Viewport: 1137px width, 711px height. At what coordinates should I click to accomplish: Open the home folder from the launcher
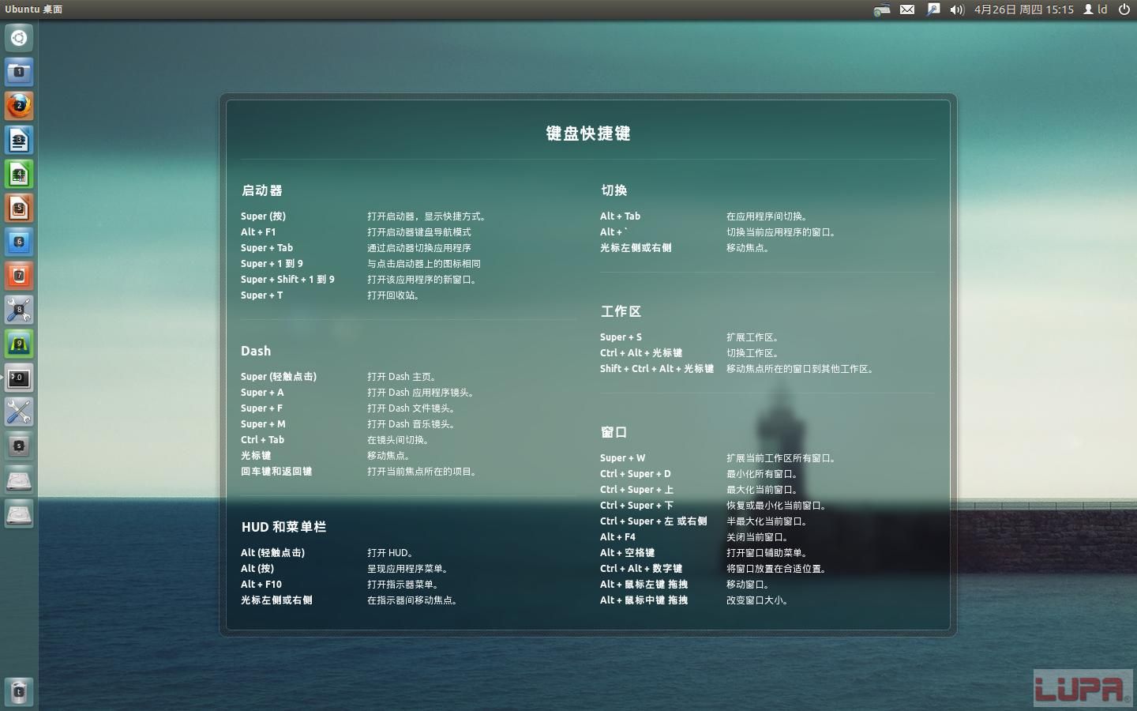click(19, 72)
